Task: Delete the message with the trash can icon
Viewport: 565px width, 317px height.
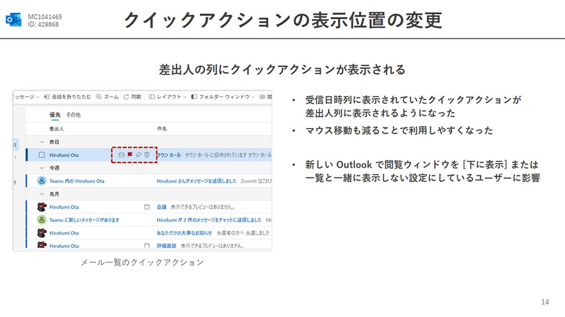Action: click(147, 155)
